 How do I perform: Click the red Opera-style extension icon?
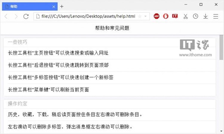pyautogui.click(x=166, y=16)
